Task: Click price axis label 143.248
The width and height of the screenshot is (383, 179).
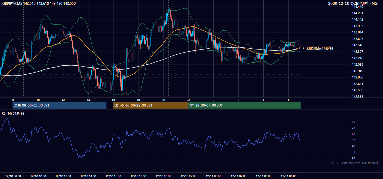Action: click(358, 58)
